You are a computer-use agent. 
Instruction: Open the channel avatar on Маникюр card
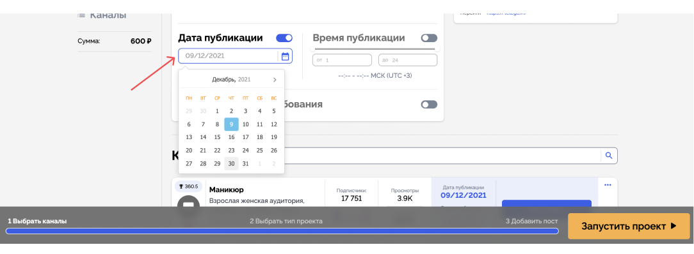(189, 202)
